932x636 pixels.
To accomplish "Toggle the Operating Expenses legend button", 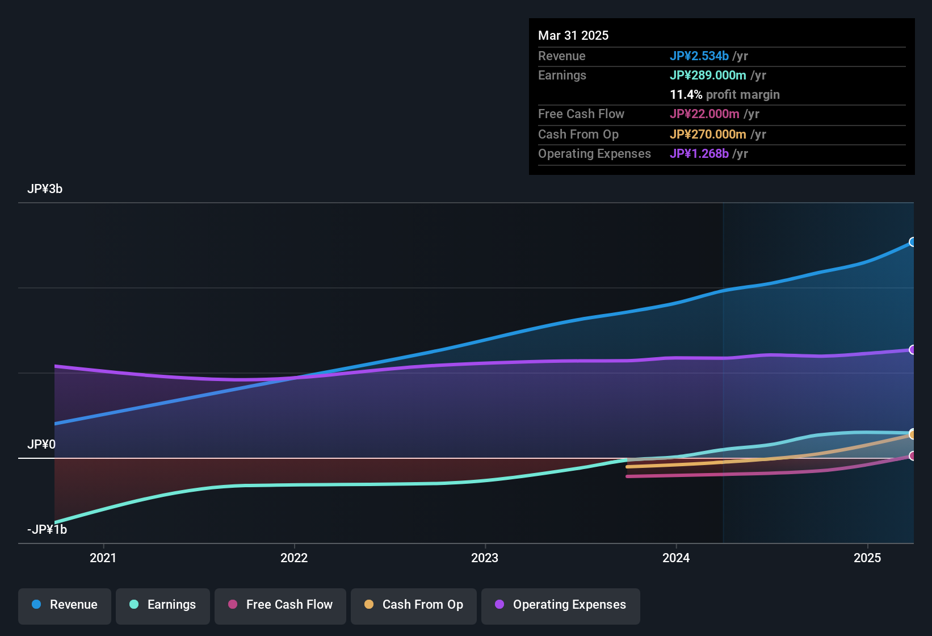I will 561,605.
